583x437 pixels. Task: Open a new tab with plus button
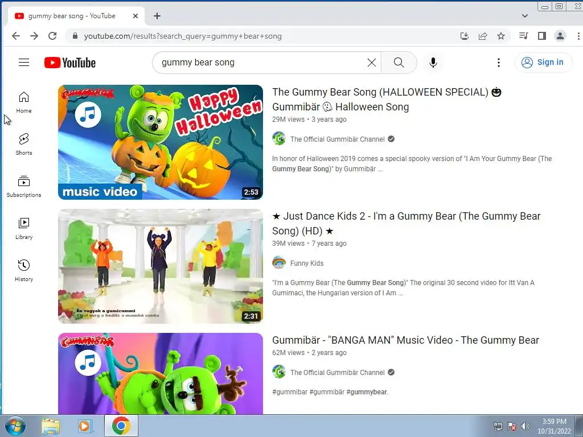tap(157, 16)
